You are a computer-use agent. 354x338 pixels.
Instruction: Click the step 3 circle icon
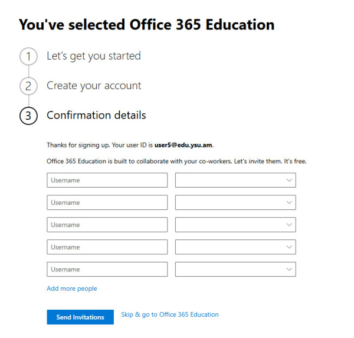[x=28, y=116]
